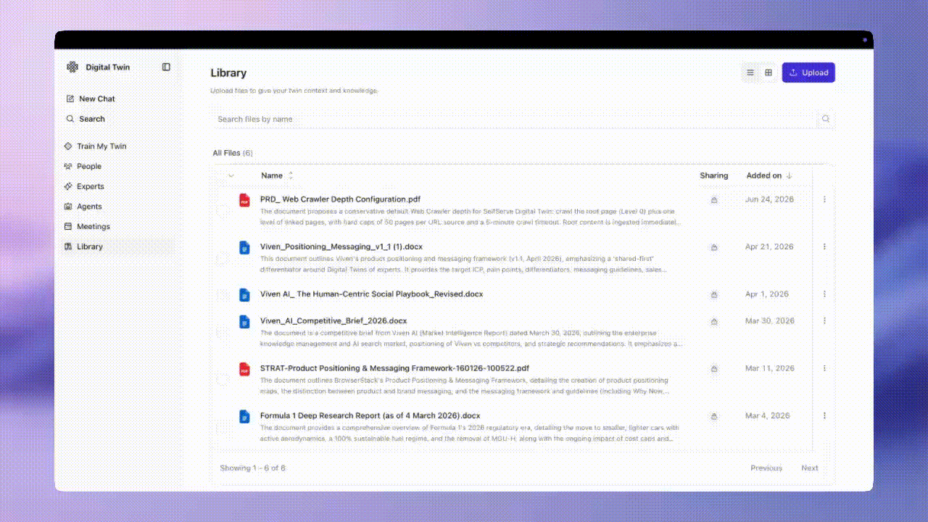Screen dimensions: 928x522
Task: Open more options for Formula 1 report
Action: point(824,415)
